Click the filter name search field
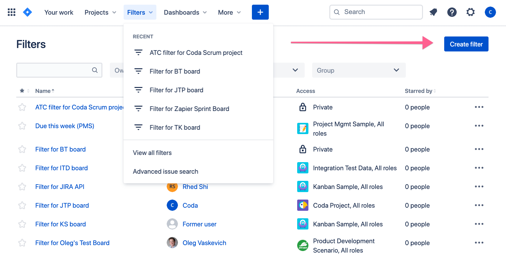Screen dimensions: 506x256 point(55,70)
